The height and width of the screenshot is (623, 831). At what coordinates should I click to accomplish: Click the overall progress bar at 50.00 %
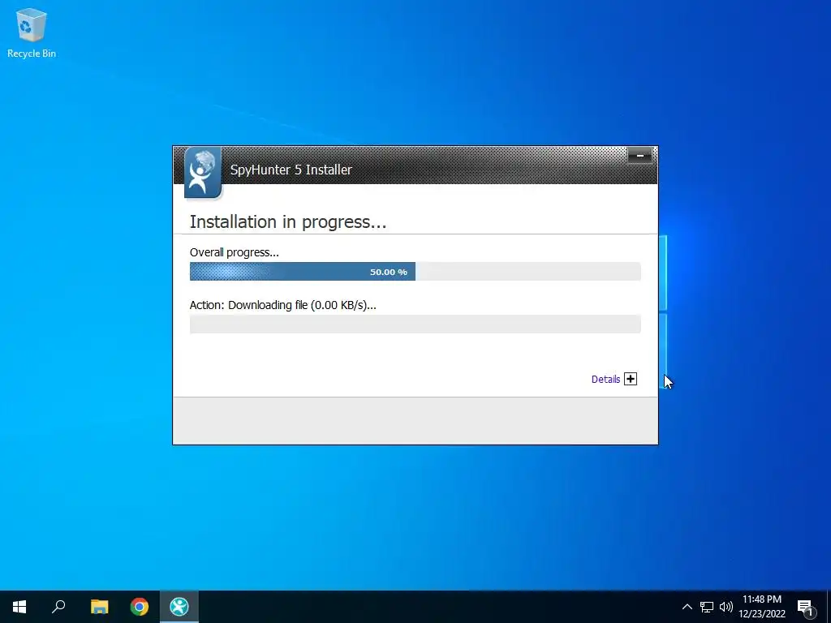coord(415,271)
